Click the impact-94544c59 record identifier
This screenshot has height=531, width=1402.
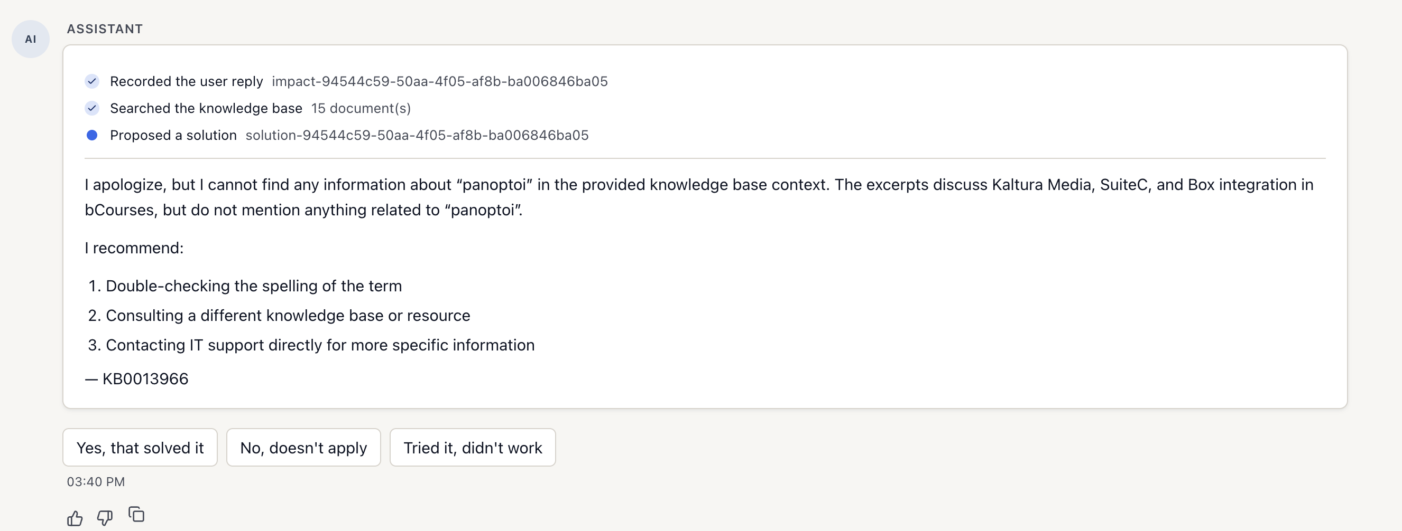click(440, 81)
